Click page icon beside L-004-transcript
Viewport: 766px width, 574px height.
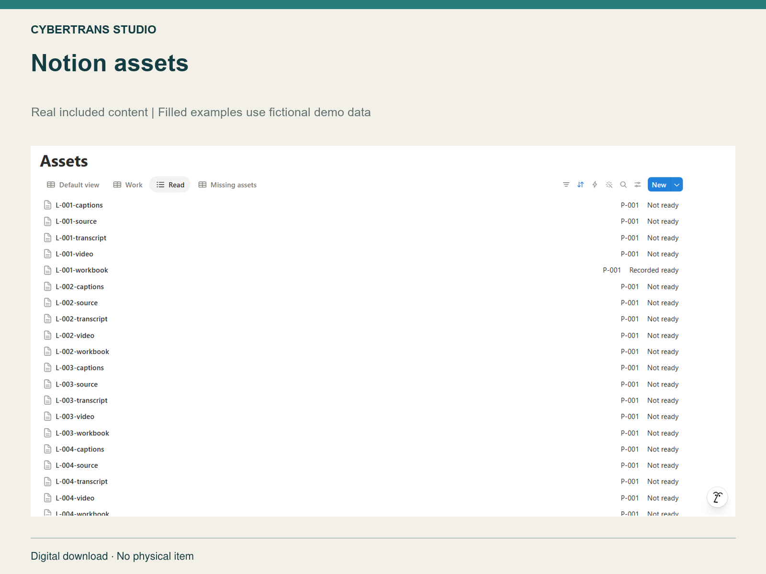(x=48, y=482)
